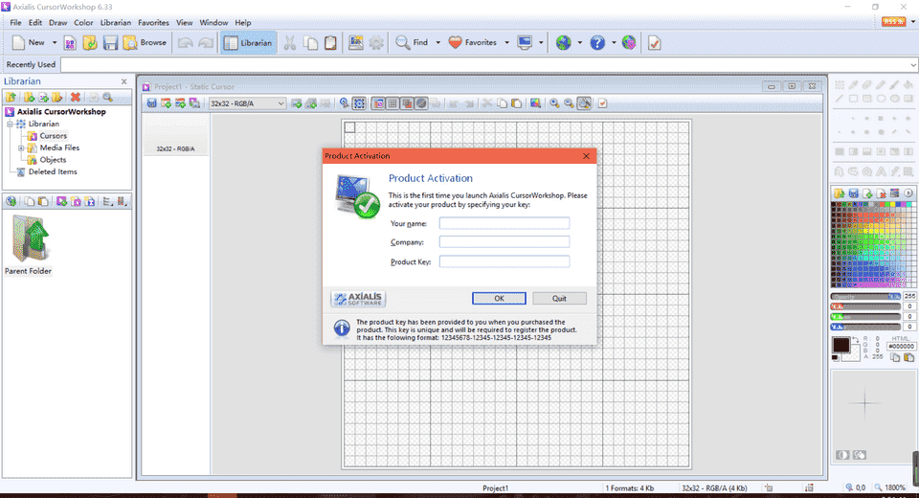
Task: Click the Opacity slider
Action: coord(865,296)
